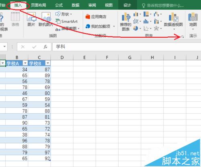This screenshot has height=167, width=201.
Task: Expand the pie chart dropdown arrow
Action: pyautogui.click(x=140, y=28)
